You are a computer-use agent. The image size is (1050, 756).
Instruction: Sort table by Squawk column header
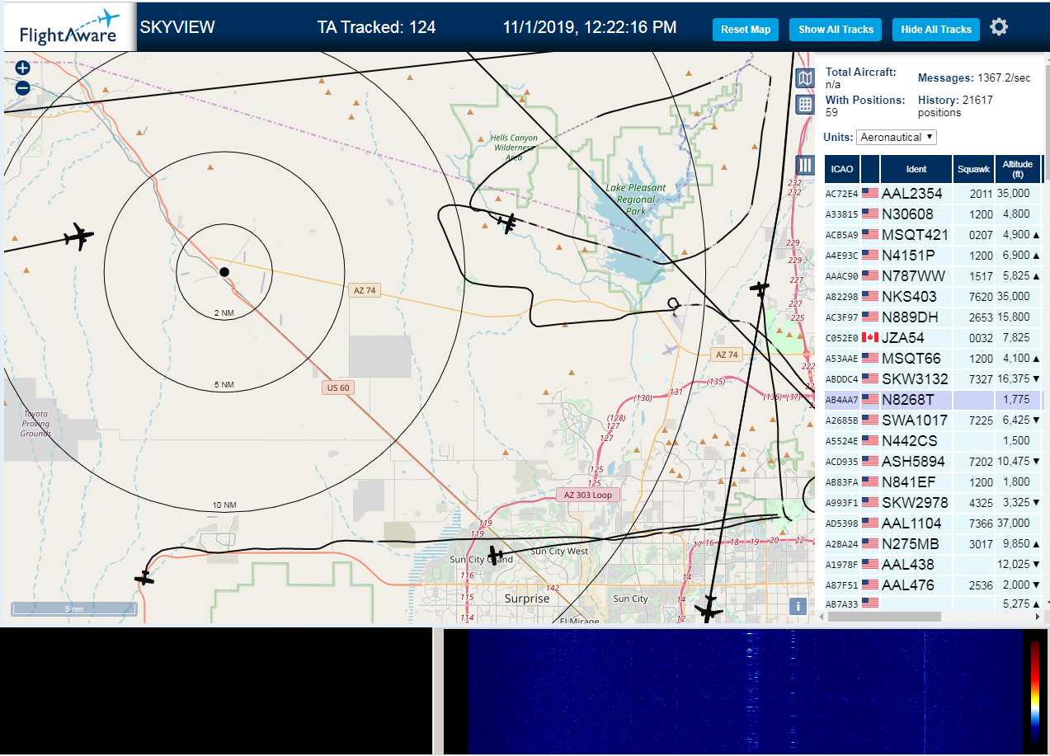point(973,169)
